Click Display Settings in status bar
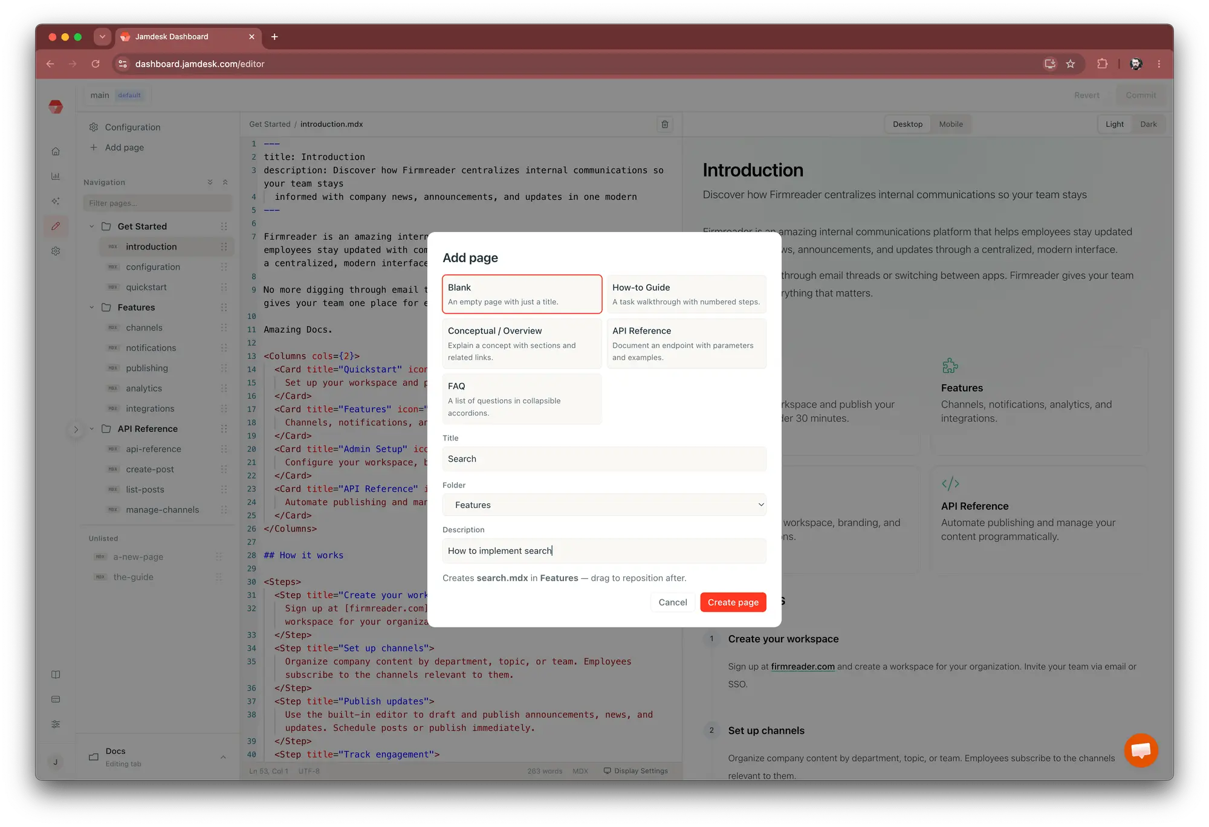Image resolution: width=1209 pixels, height=827 pixels. [x=636, y=771]
